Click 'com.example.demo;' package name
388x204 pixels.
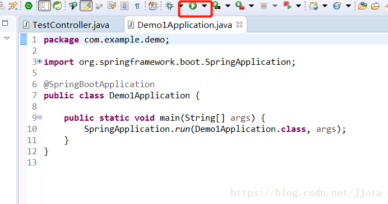(127, 40)
